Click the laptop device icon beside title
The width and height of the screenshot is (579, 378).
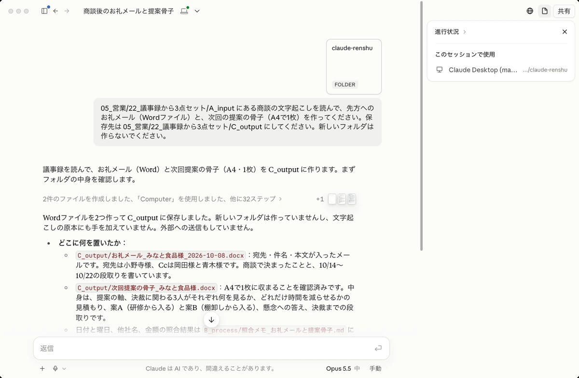184,11
